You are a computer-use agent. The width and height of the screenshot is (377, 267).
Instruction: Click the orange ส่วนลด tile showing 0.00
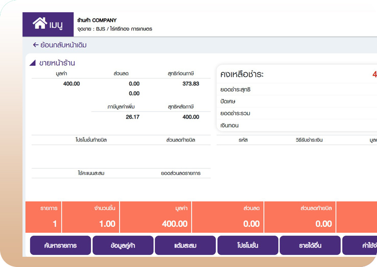(x=228, y=217)
